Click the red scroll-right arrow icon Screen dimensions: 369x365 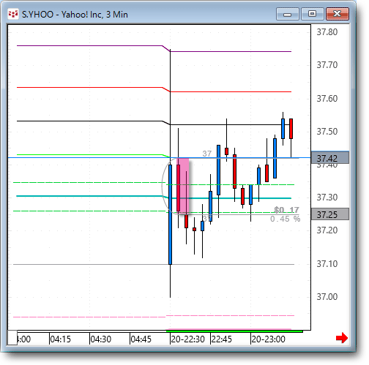(342, 338)
